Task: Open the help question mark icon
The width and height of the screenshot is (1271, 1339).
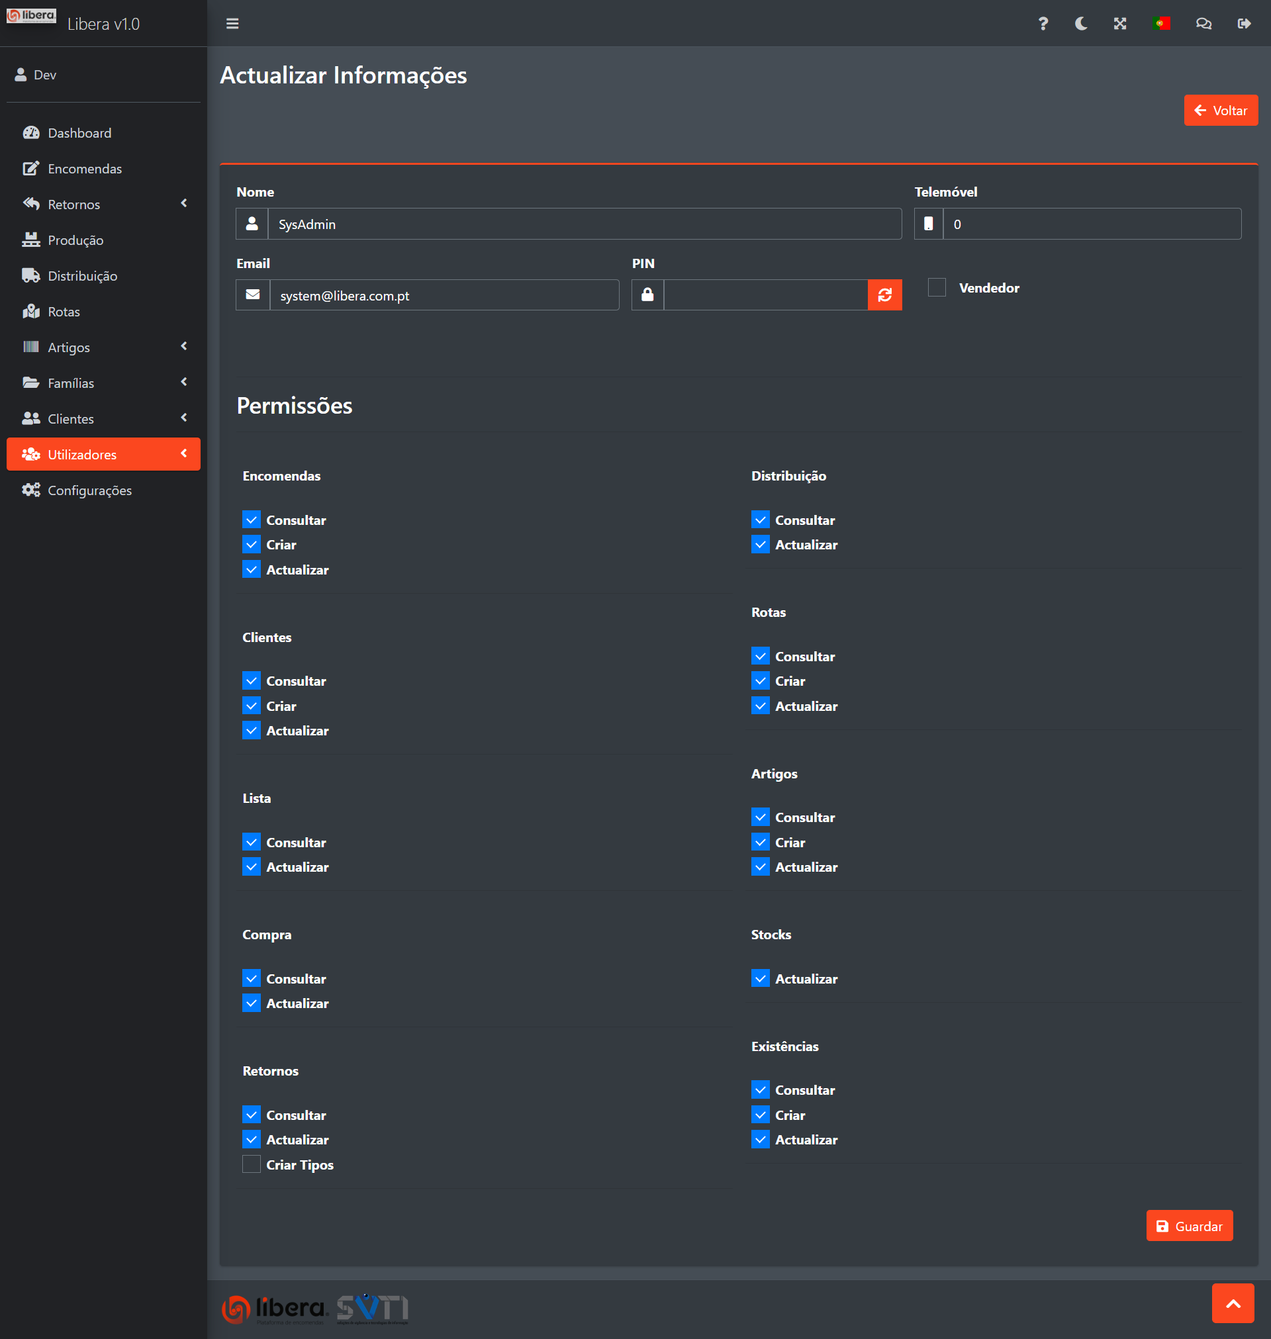Action: coord(1043,24)
